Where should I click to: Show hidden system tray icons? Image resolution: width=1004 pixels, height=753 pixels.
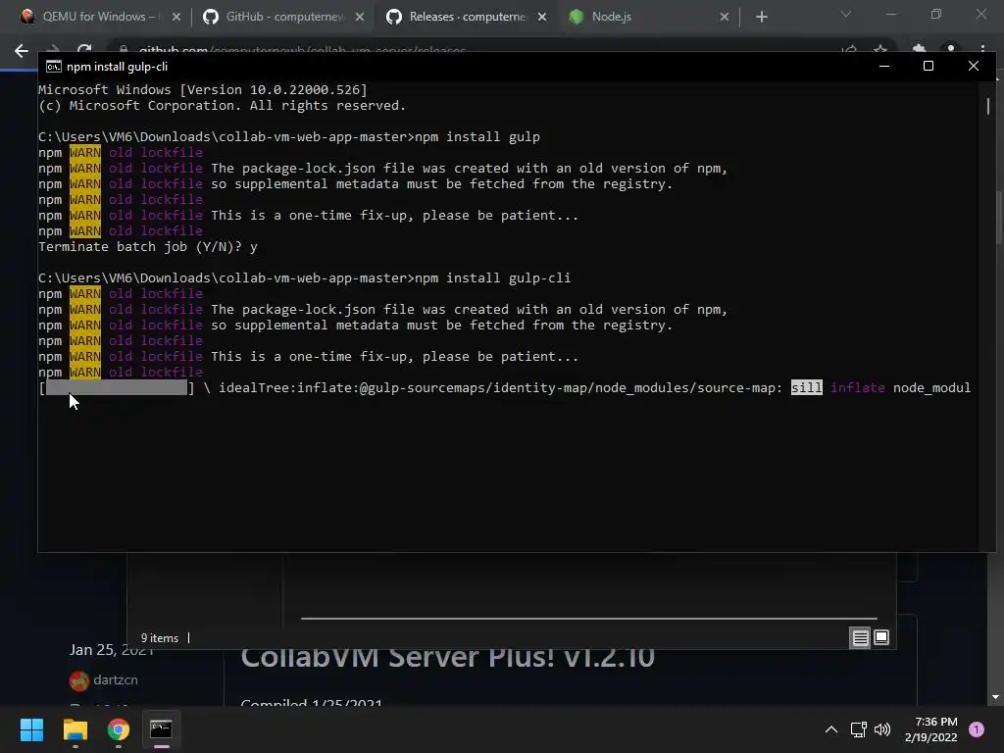(x=831, y=729)
